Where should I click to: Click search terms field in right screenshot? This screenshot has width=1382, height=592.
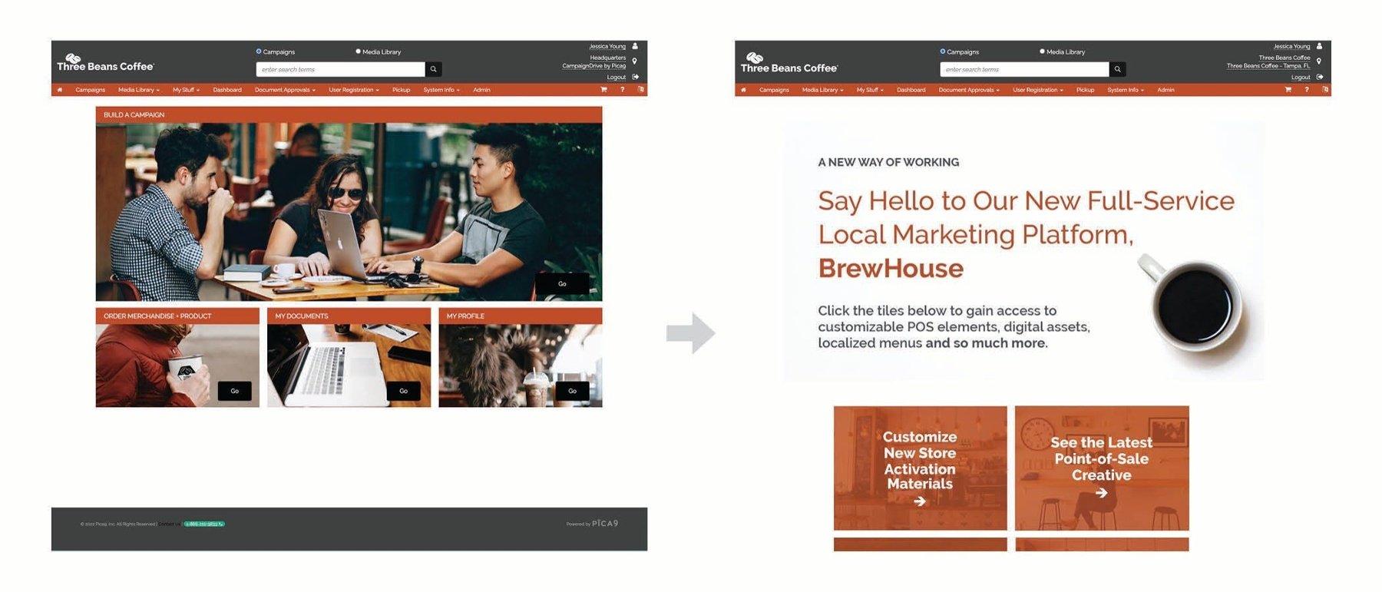pyautogui.click(x=1024, y=69)
